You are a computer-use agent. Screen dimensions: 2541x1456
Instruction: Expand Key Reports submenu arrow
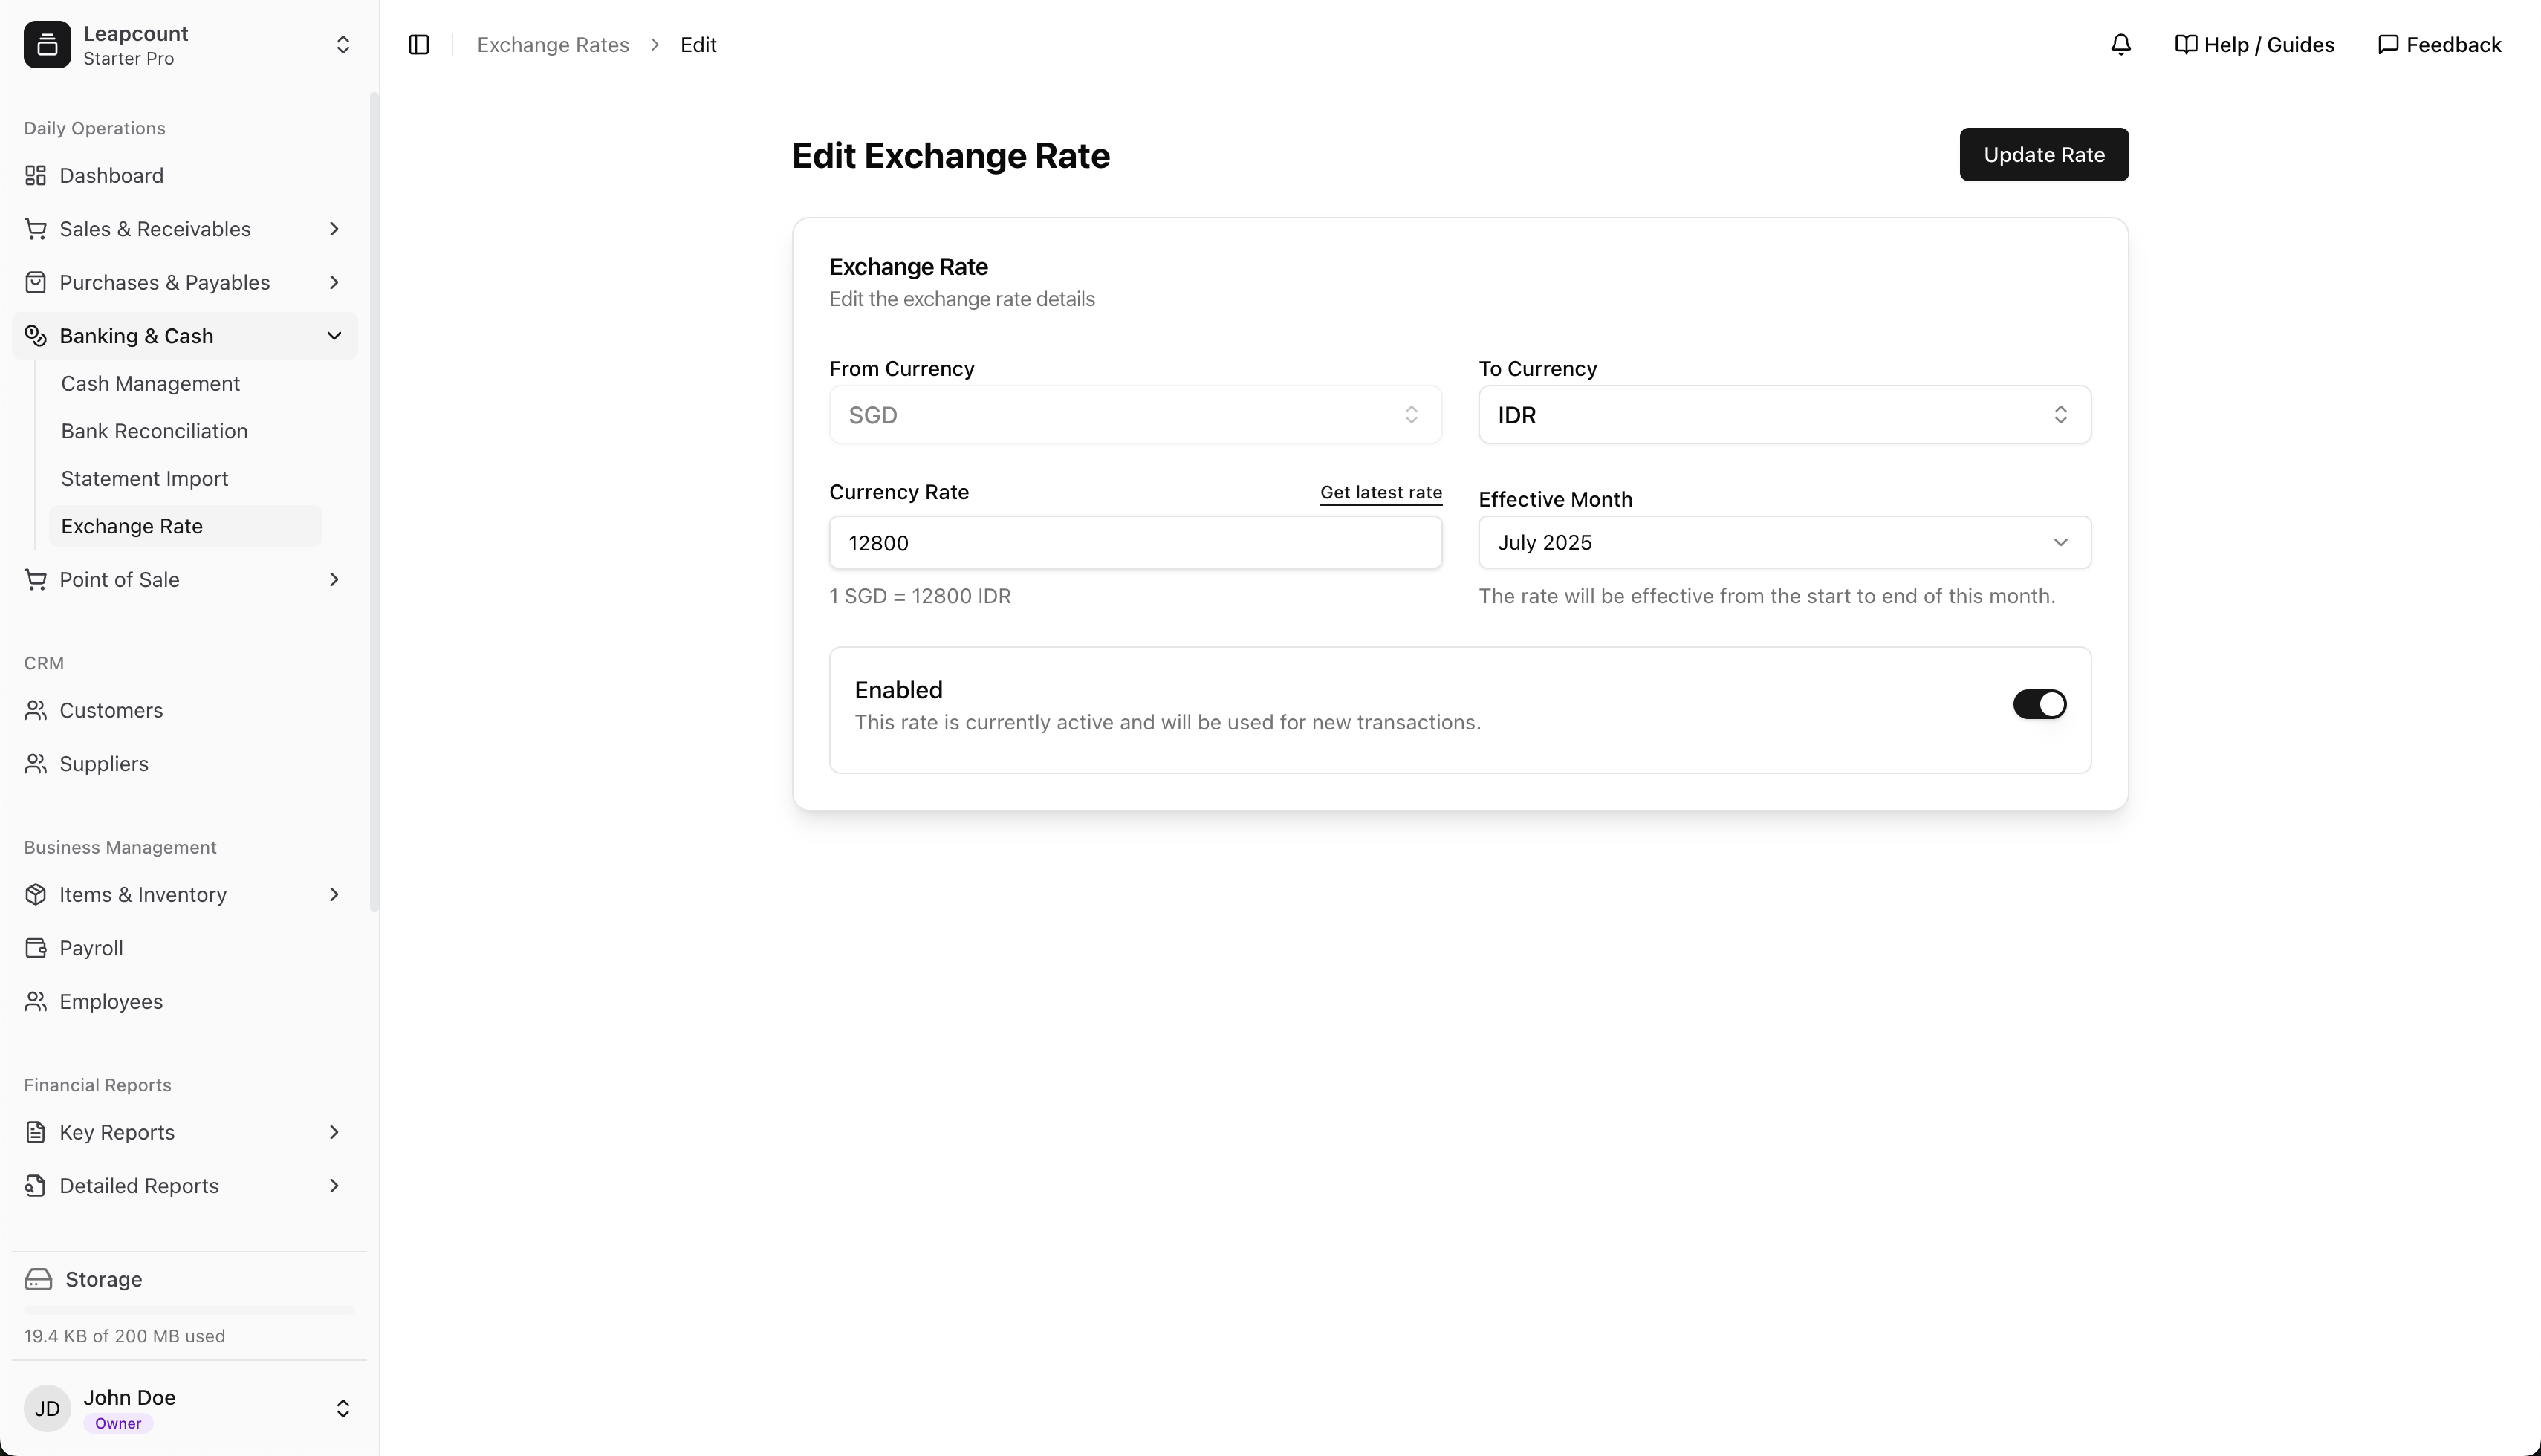(334, 1133)
